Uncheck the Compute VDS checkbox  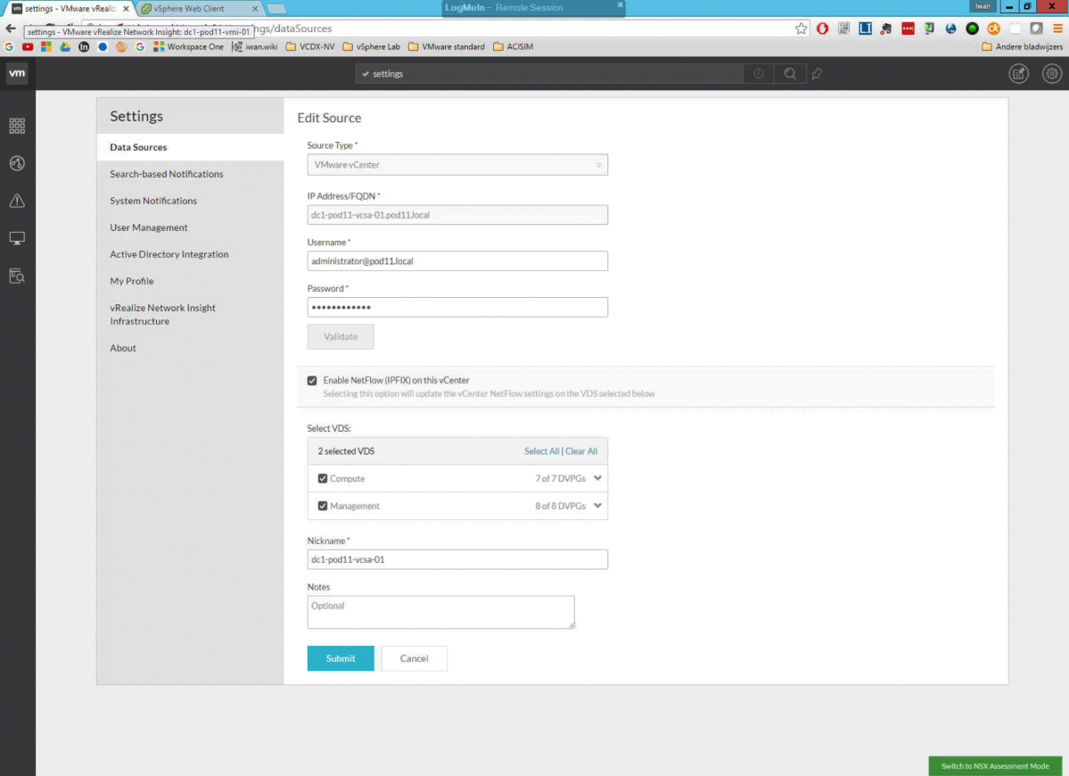pyautogui.click(x=323, y=479)
